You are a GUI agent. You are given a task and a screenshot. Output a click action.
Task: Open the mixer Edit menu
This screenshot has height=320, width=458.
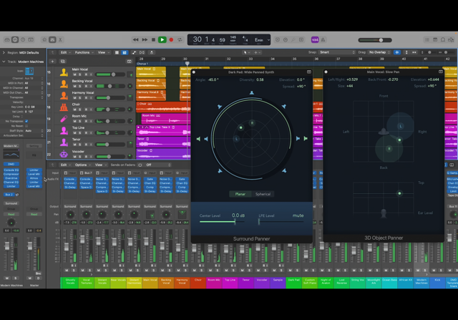pyautogui.click(x=65, y=165)
